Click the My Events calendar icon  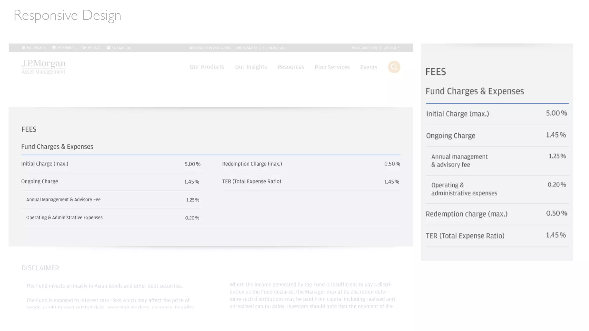click(x=54, y=48)
